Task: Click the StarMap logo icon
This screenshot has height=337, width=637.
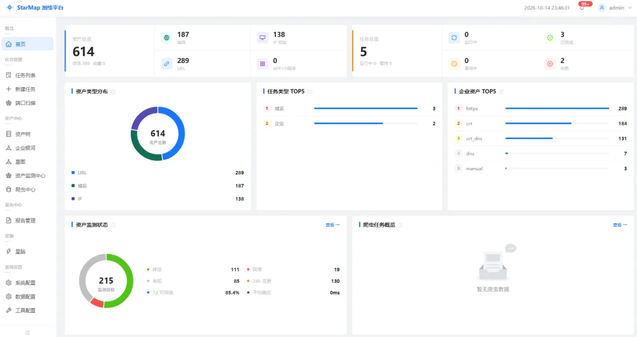Action: 10,8
